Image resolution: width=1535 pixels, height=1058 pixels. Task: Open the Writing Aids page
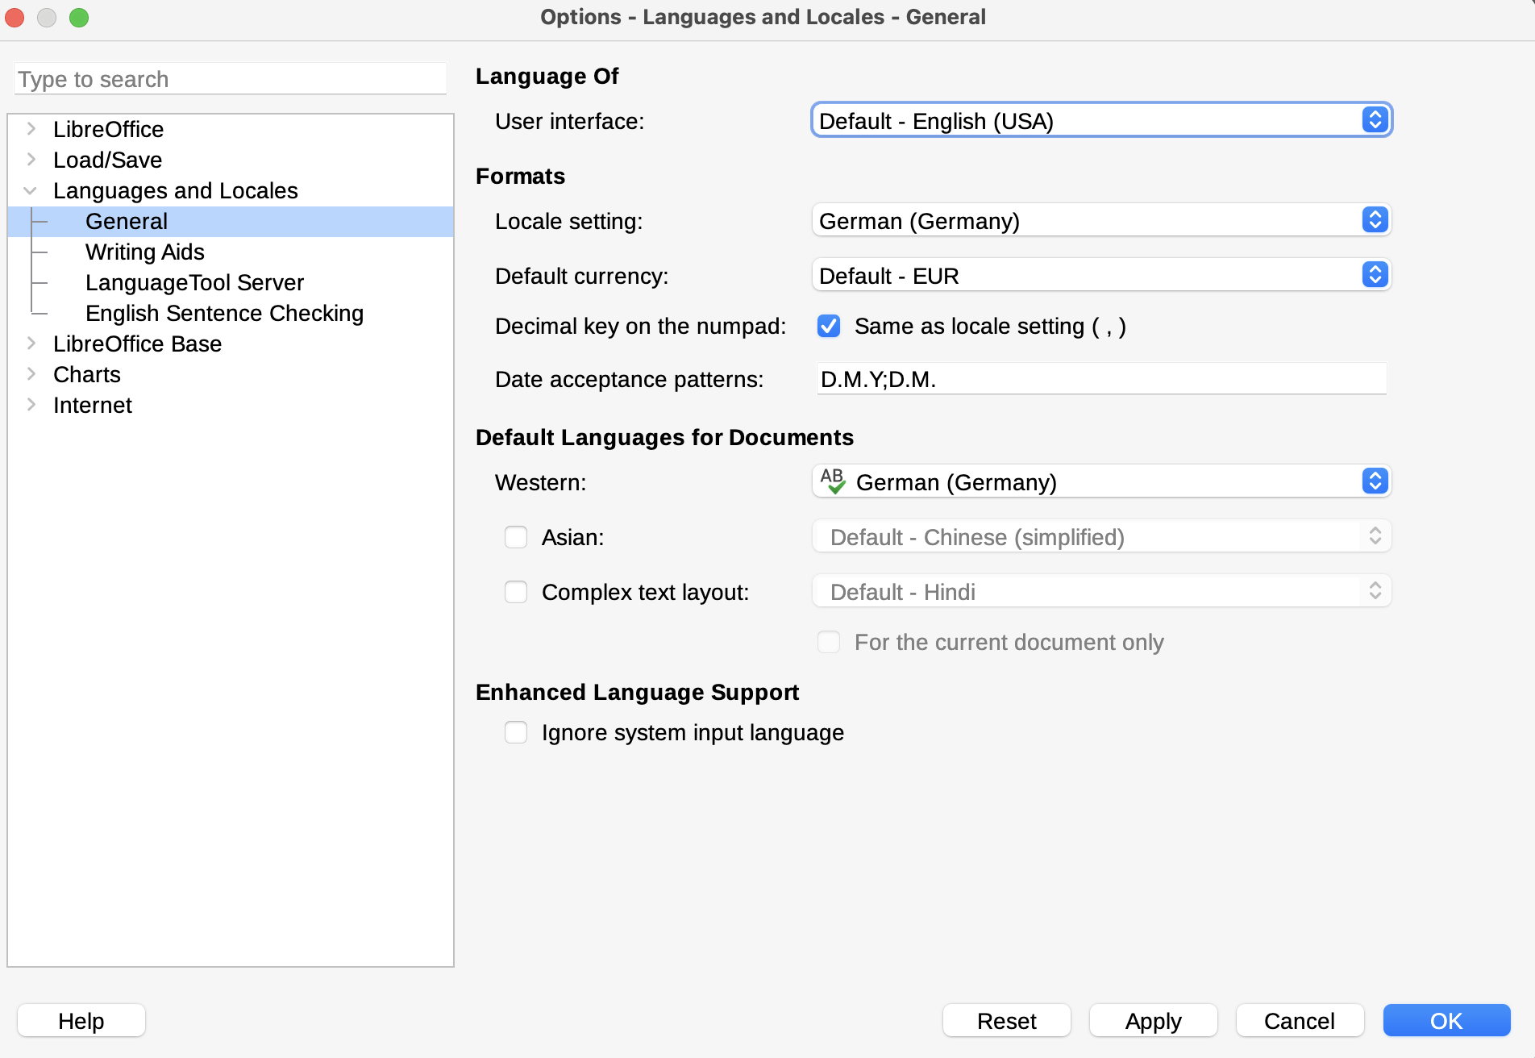coord(145,252)
